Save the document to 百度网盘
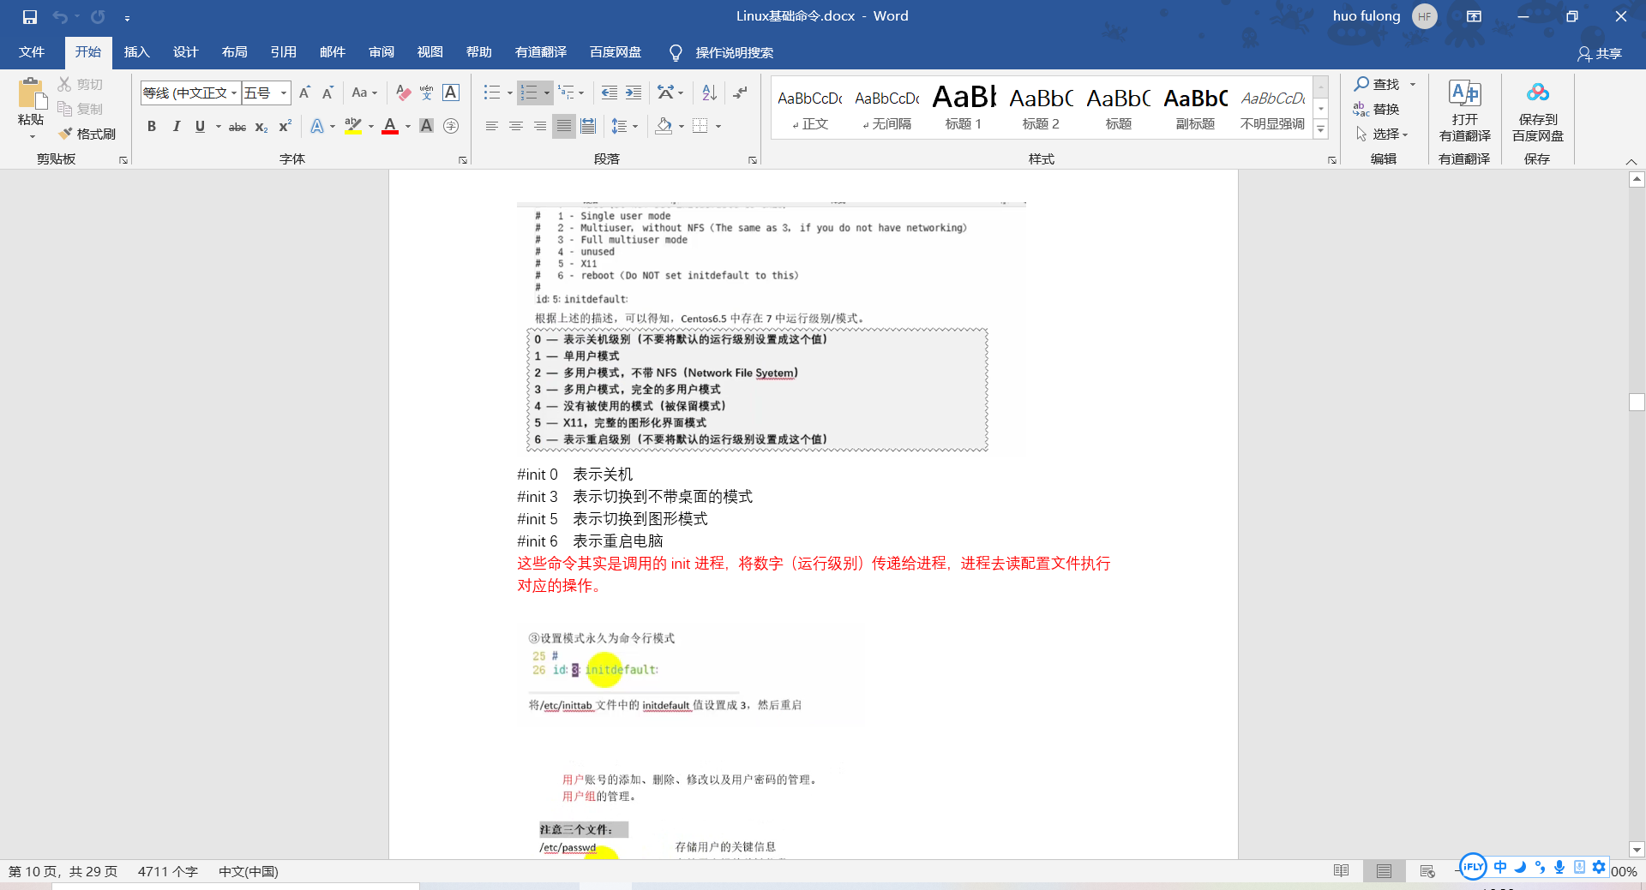This screenshot has height=890, width=1646. click(x=1536, y=111)
